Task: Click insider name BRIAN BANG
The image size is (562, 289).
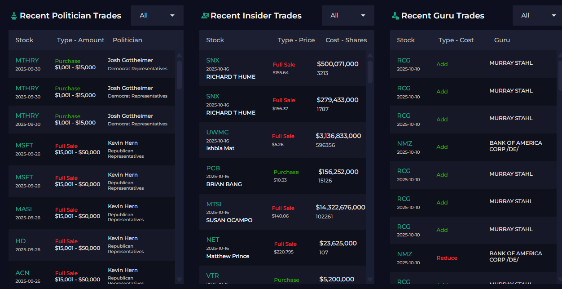Action: click(x=224, y=184)
